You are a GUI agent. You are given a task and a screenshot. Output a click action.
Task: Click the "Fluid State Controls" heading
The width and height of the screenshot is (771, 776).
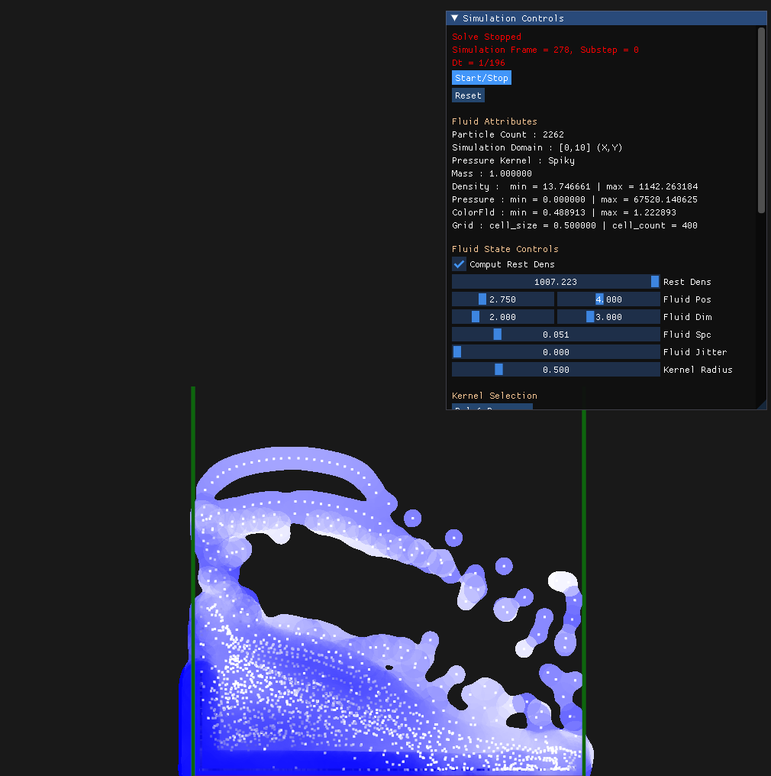505,249
